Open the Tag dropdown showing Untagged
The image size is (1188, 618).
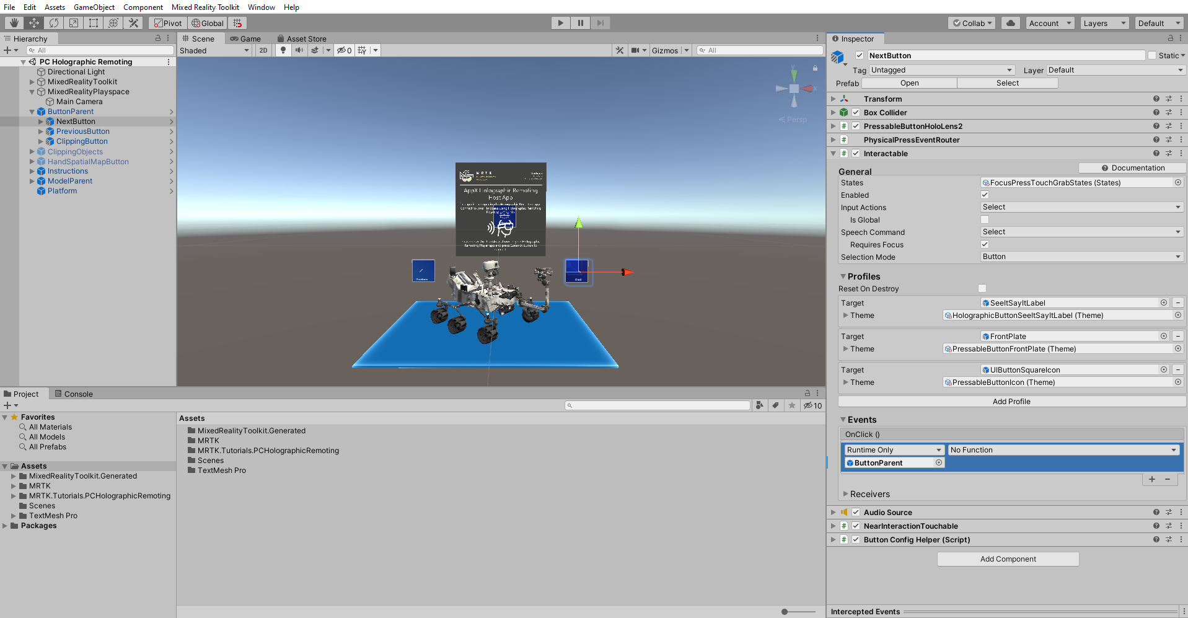(x=942, y=70)
